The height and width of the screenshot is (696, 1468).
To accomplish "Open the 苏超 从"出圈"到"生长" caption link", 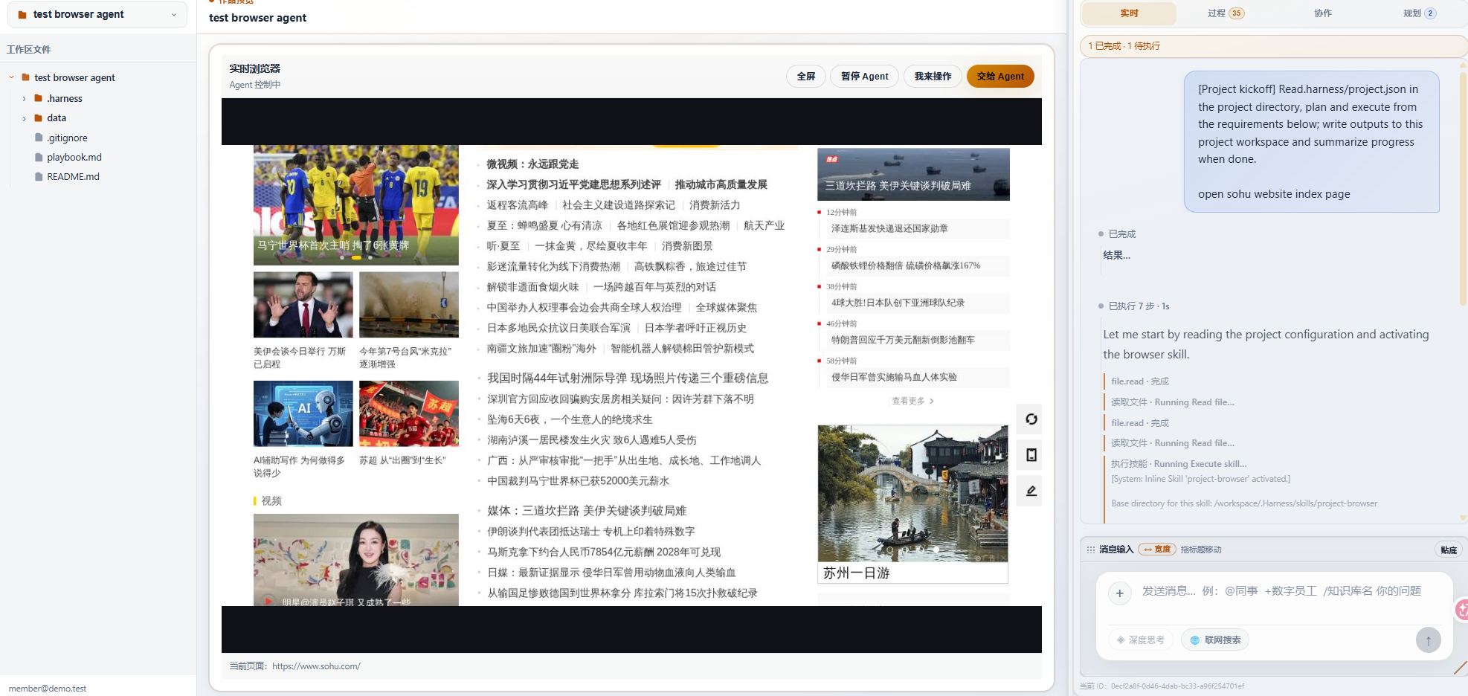I will [402, 460].
